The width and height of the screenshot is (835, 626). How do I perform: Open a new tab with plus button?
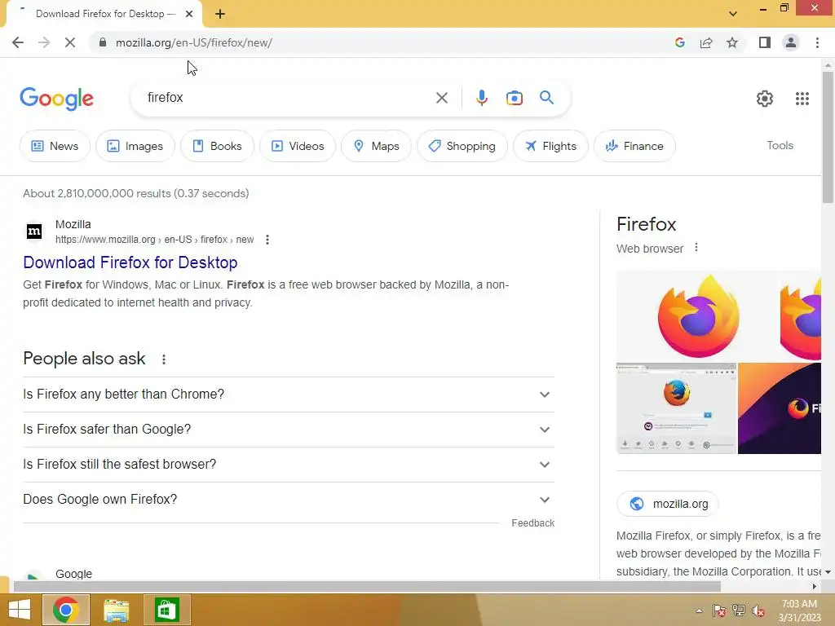pos(220,14)
